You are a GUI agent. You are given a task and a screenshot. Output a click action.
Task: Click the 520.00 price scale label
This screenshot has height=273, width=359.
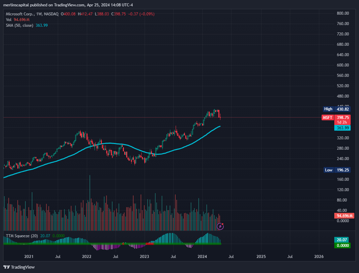point(343,86)
